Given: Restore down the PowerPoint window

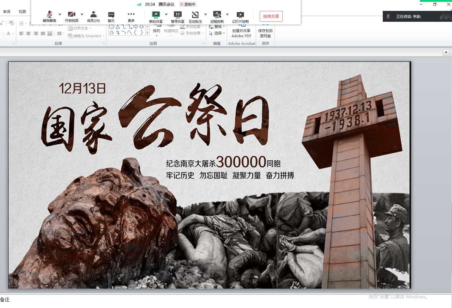Looking at the screenshot, I should pyautogui.click(x=435, y=4).
